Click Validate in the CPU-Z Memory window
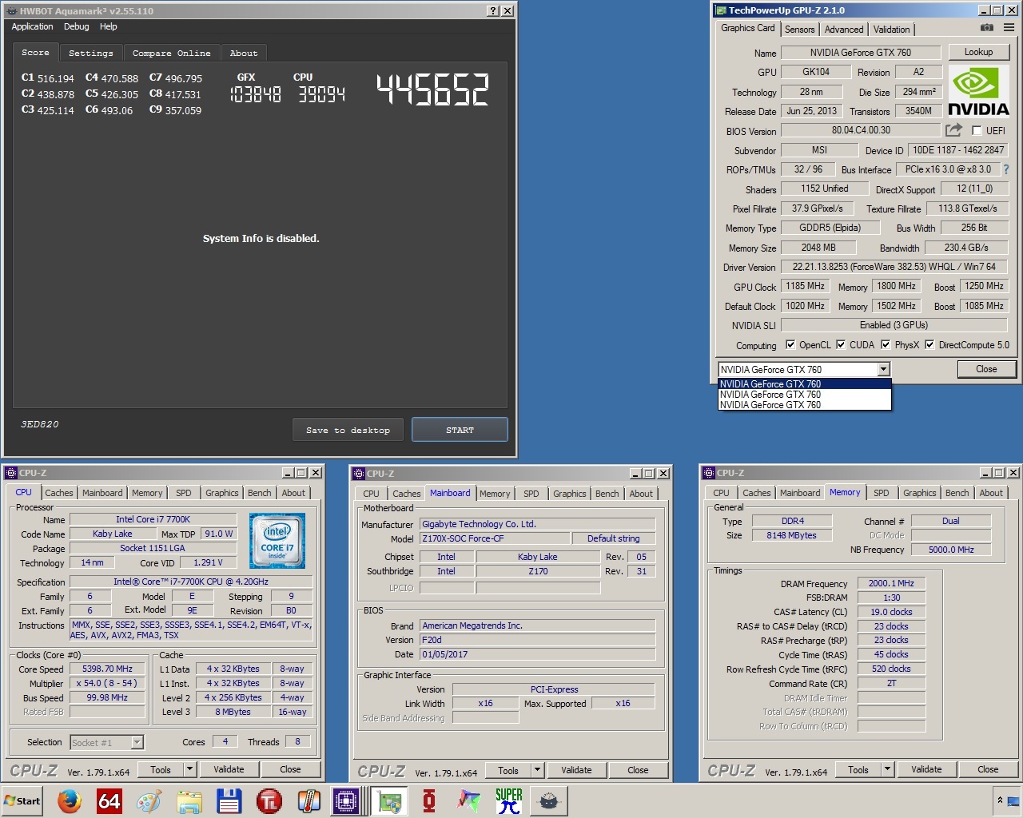Image resolution: width=1023 pixels, height=818 pixels. pyautogui.click(x=926, y=769)
